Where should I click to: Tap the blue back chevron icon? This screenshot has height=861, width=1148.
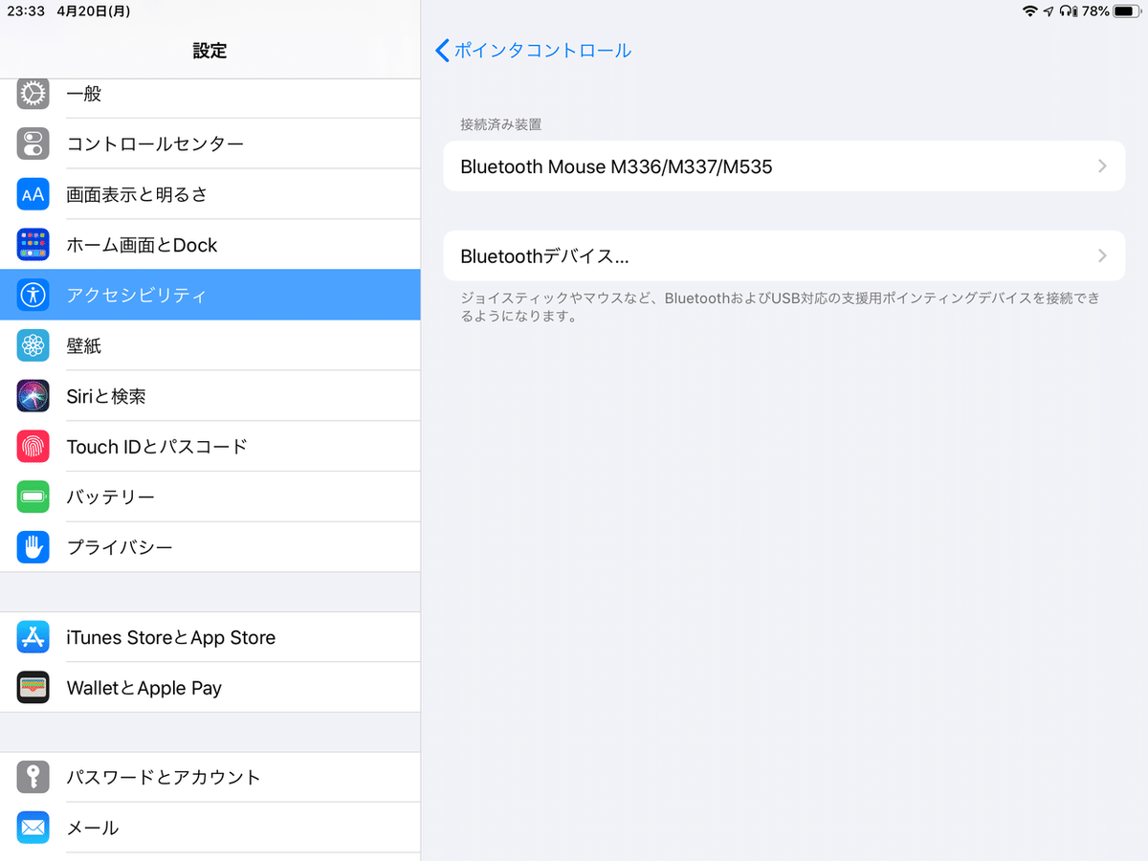tap(442, 51)
